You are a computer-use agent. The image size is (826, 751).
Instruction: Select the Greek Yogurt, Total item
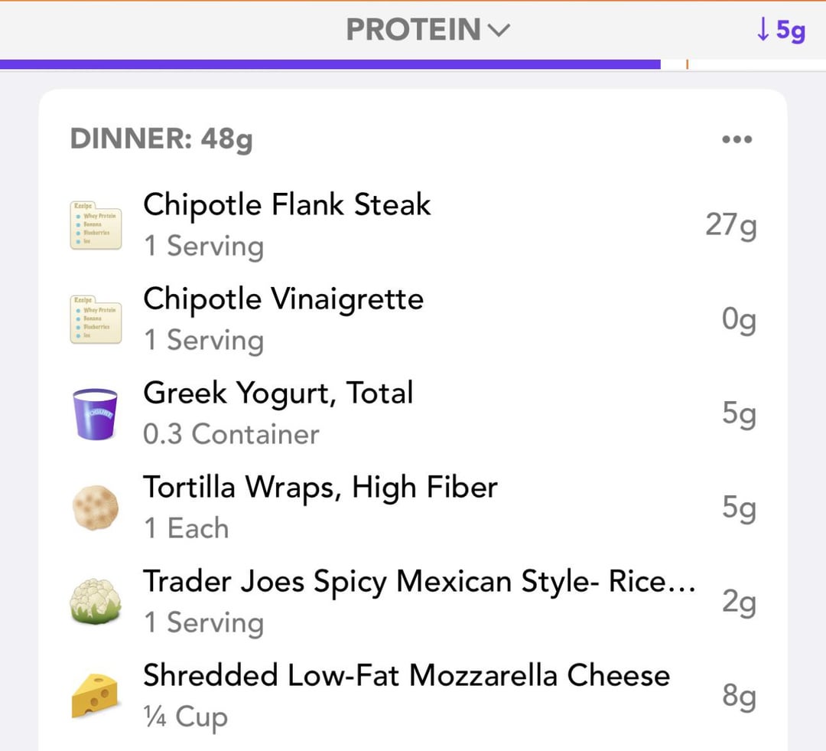[413, 414]
